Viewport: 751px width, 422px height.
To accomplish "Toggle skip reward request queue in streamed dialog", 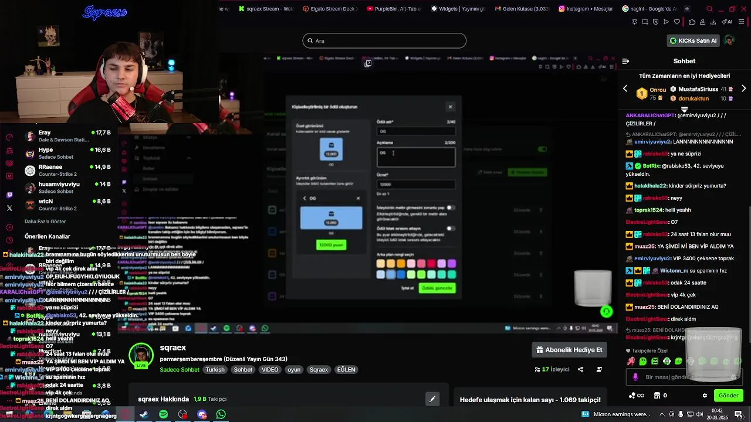I will click(x=451, y=229).
